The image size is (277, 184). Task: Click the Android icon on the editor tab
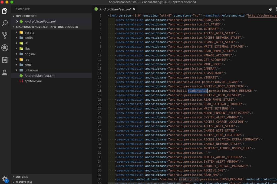click(x=96, y=9)
